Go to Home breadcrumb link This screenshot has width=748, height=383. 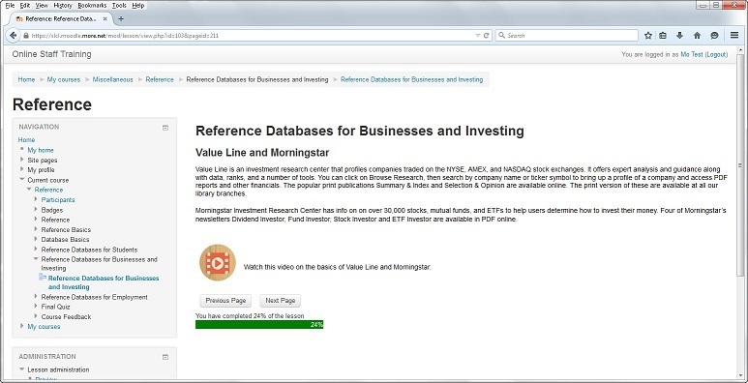tap(26, 79)
